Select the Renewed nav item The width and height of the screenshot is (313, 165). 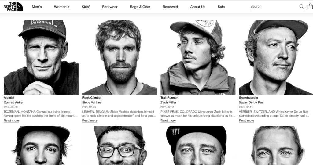click(x=170, y=7)
